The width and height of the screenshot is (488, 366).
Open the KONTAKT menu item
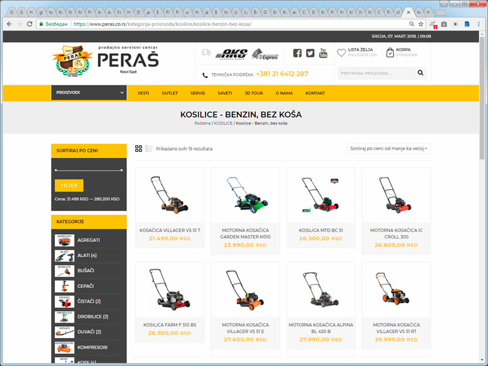tap(315, 93)
